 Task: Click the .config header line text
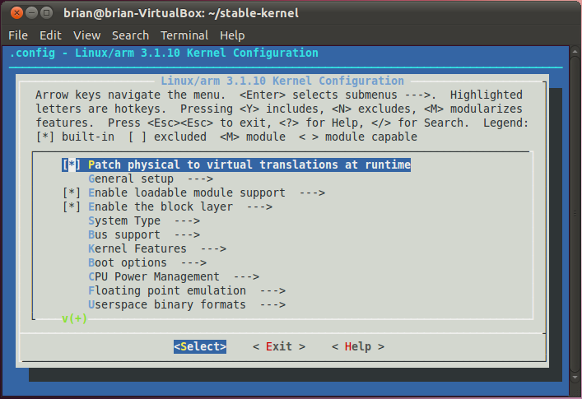164,53
